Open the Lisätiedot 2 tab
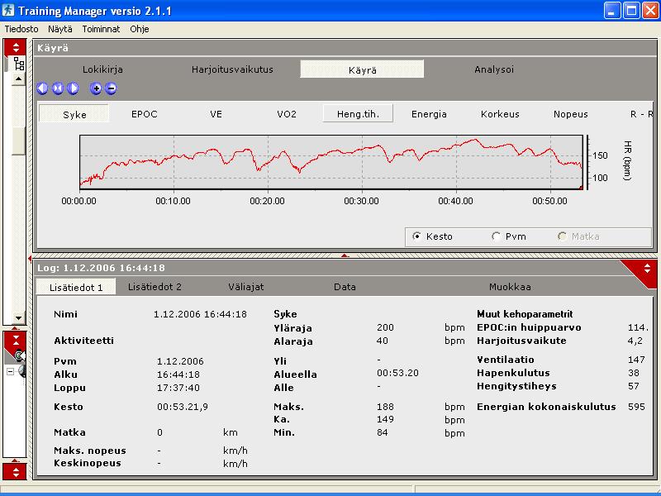661x496 pixels. 155,287
